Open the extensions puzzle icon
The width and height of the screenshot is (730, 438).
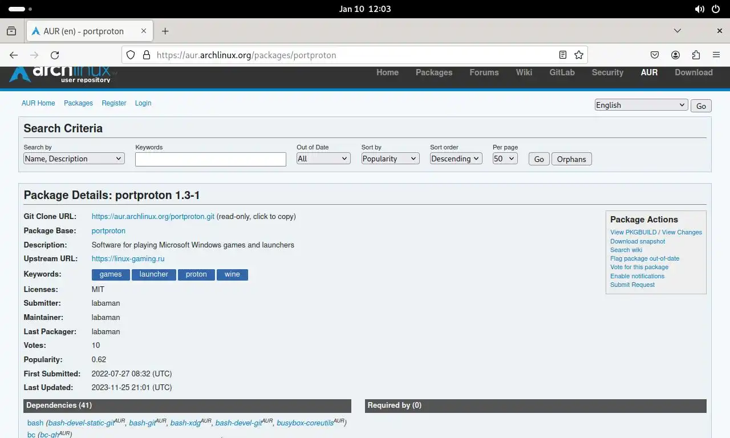tap(696, 55)
